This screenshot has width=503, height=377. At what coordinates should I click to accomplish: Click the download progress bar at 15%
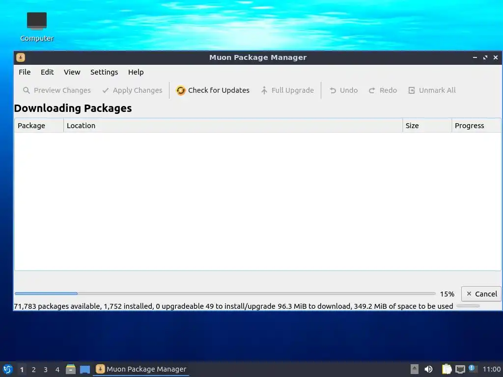[x=225, y=294]
